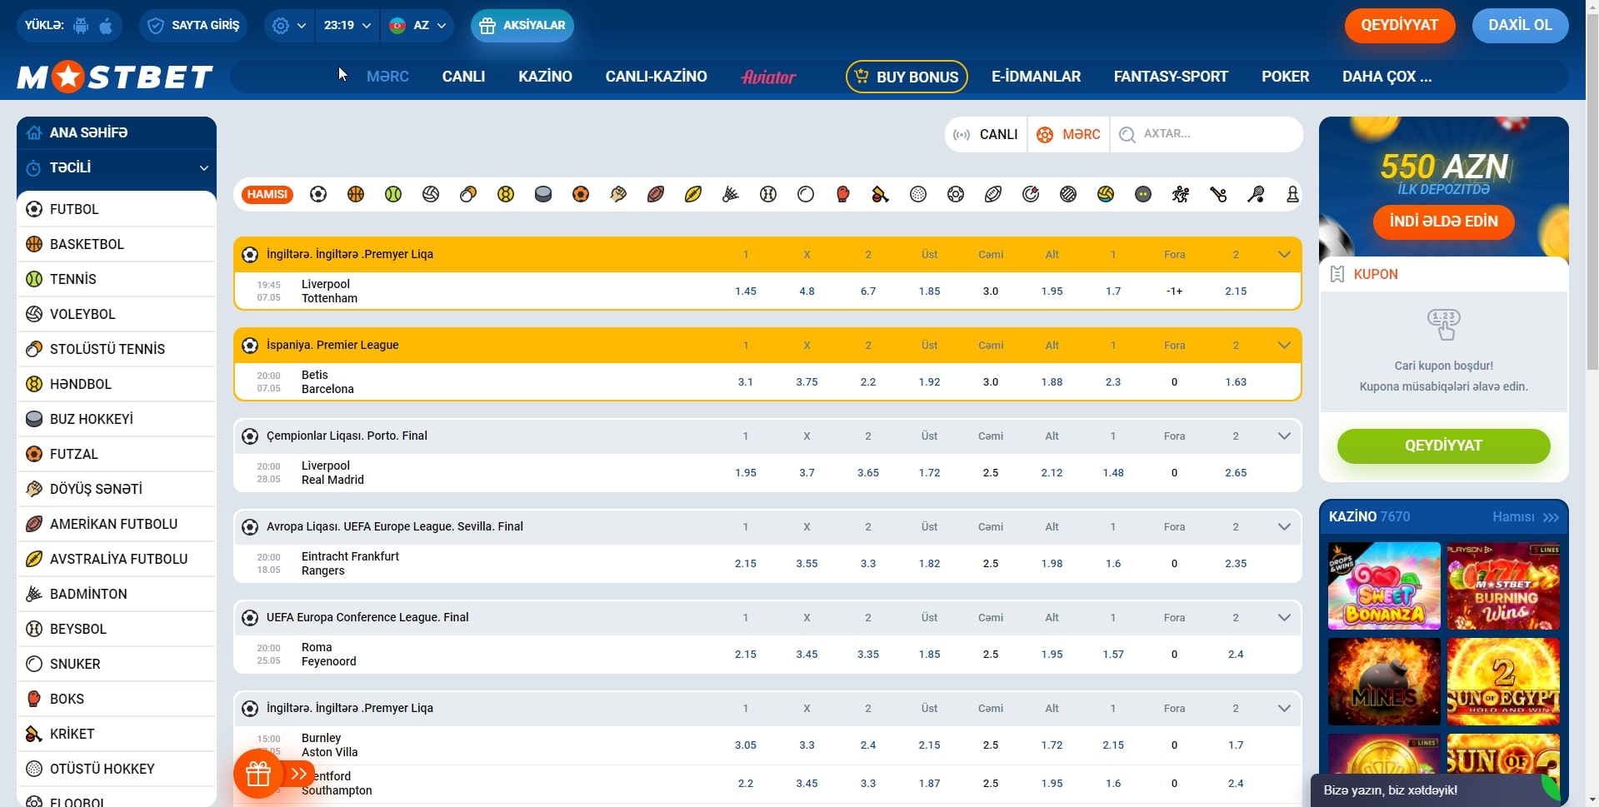Open POKER in the navigation bar

click(x=1285, y=77)
